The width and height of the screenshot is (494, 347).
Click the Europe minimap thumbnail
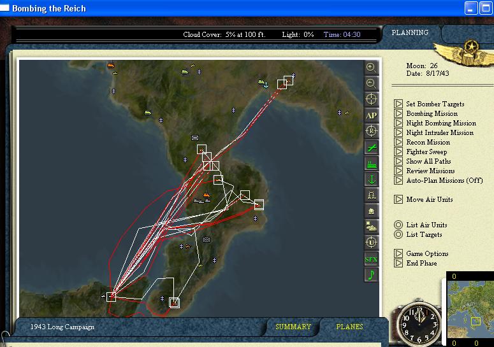click(x=470, y=310)
